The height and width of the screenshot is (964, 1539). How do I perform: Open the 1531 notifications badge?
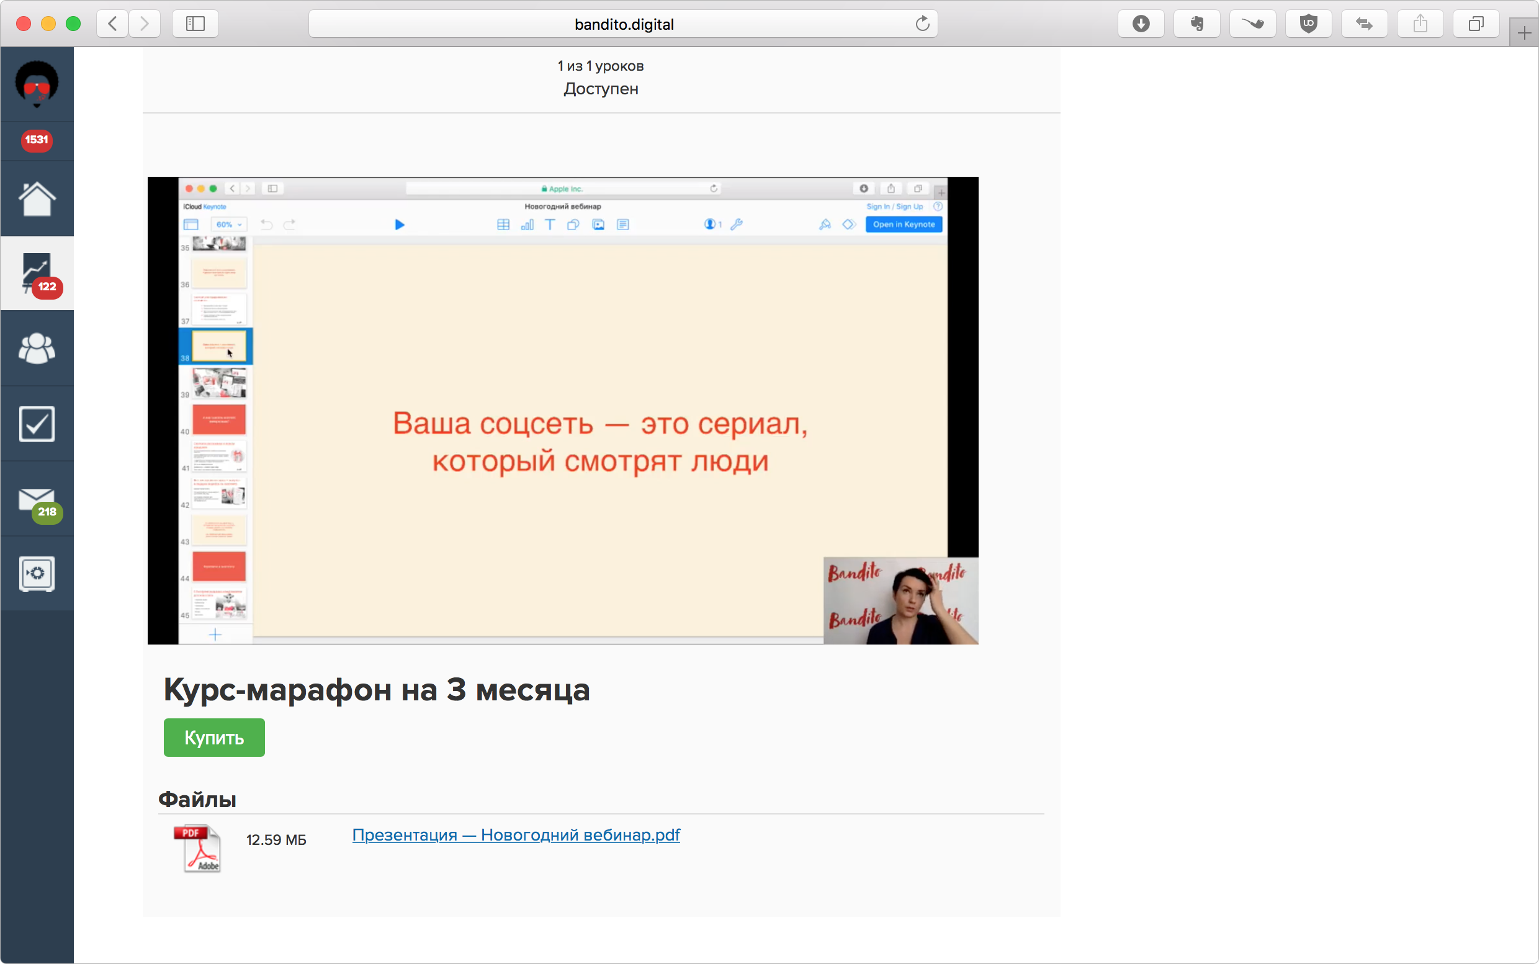tap(37, 140)
